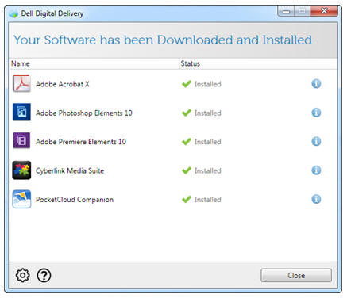
Task: Select the Adobe Acrobat X name text
Action: tap(63, 84)
